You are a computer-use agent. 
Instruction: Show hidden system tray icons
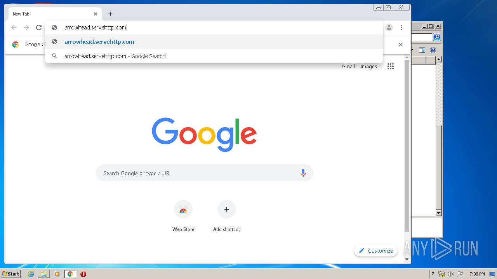click(433, 274)
